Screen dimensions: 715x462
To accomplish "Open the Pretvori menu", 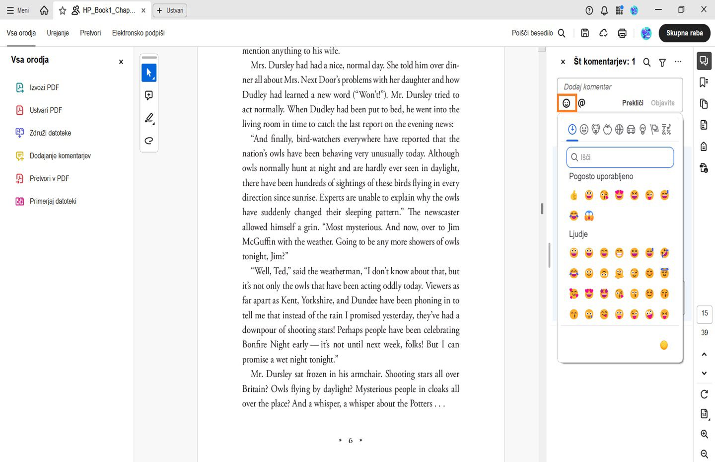I will pos(90,33).
